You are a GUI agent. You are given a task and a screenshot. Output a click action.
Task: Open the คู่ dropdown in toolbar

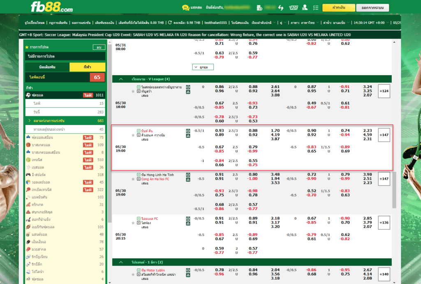(283, 23)
